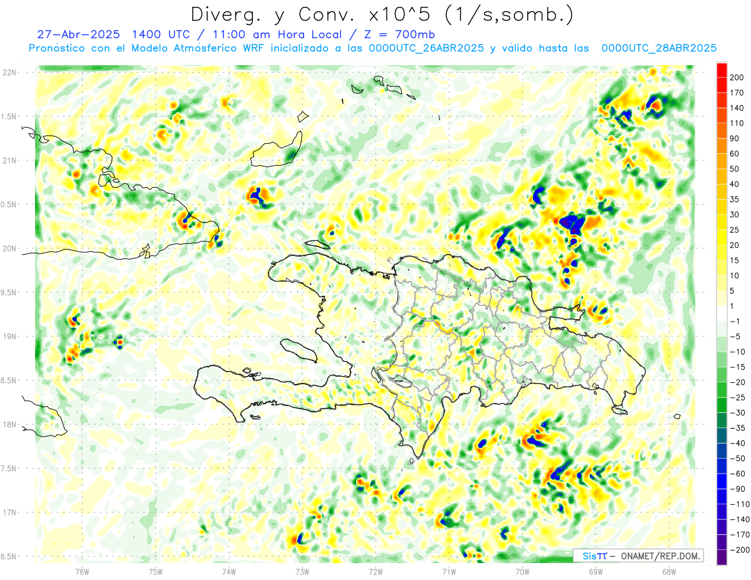Click the positive '25' colorbar label

pos(735,230)
